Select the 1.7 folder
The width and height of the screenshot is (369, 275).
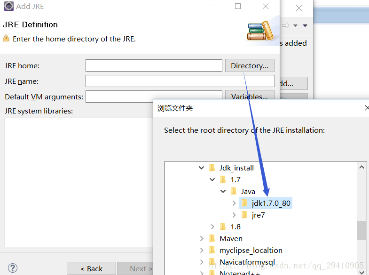[x=236, y=179]
